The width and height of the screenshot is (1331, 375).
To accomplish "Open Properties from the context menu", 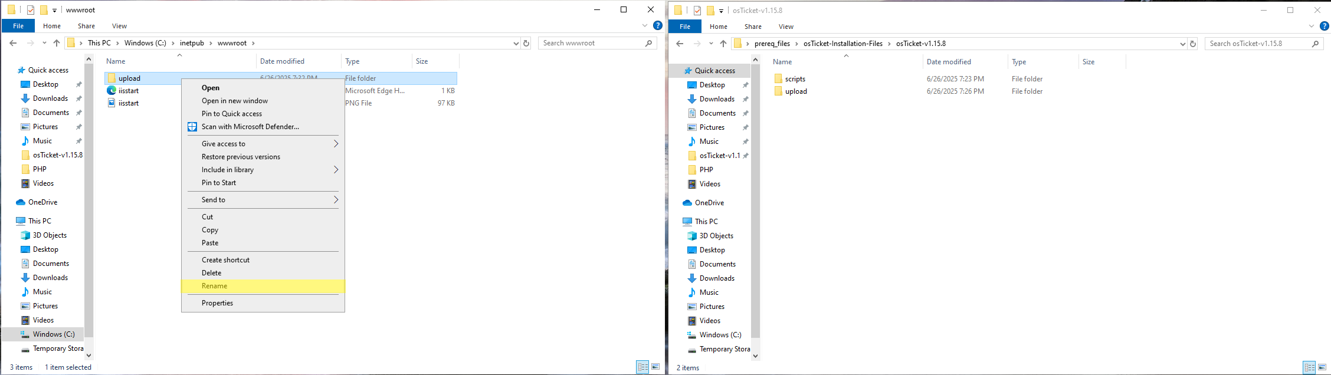I will pos(263,303).
